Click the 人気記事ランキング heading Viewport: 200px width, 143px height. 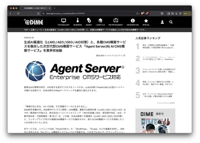148,38
